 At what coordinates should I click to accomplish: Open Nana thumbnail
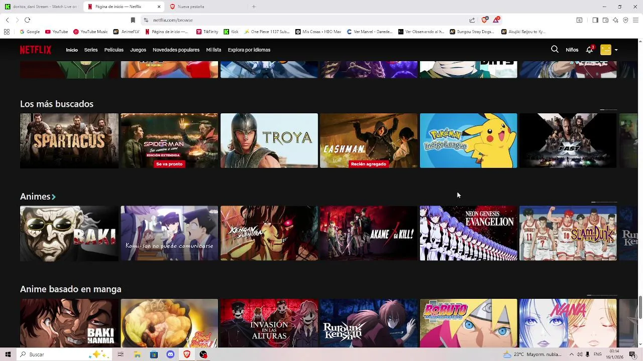[x=568, y=323]
